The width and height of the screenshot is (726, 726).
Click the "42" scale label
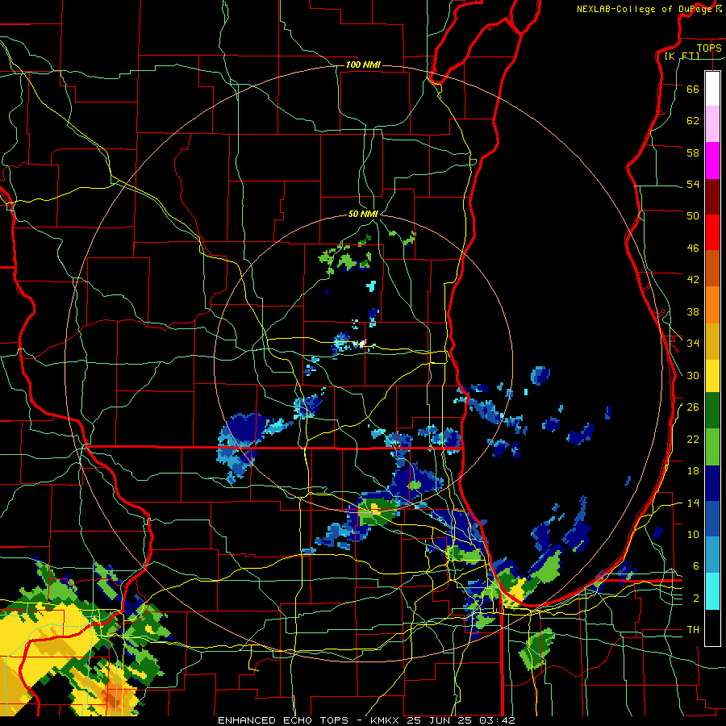pyautogui.click(x=693, y=280)
